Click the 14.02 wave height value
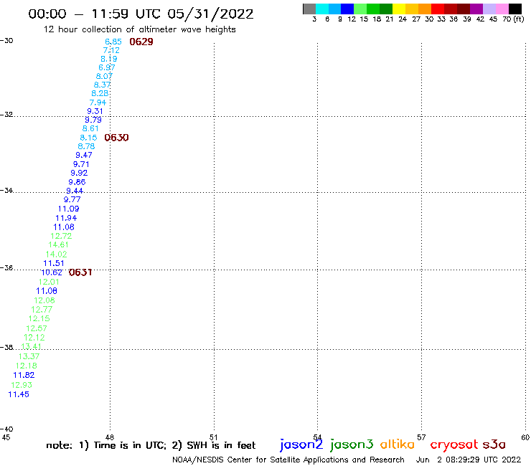Image resolution: width=531 pixels, height=466 pixels. (x=56, y=254)
